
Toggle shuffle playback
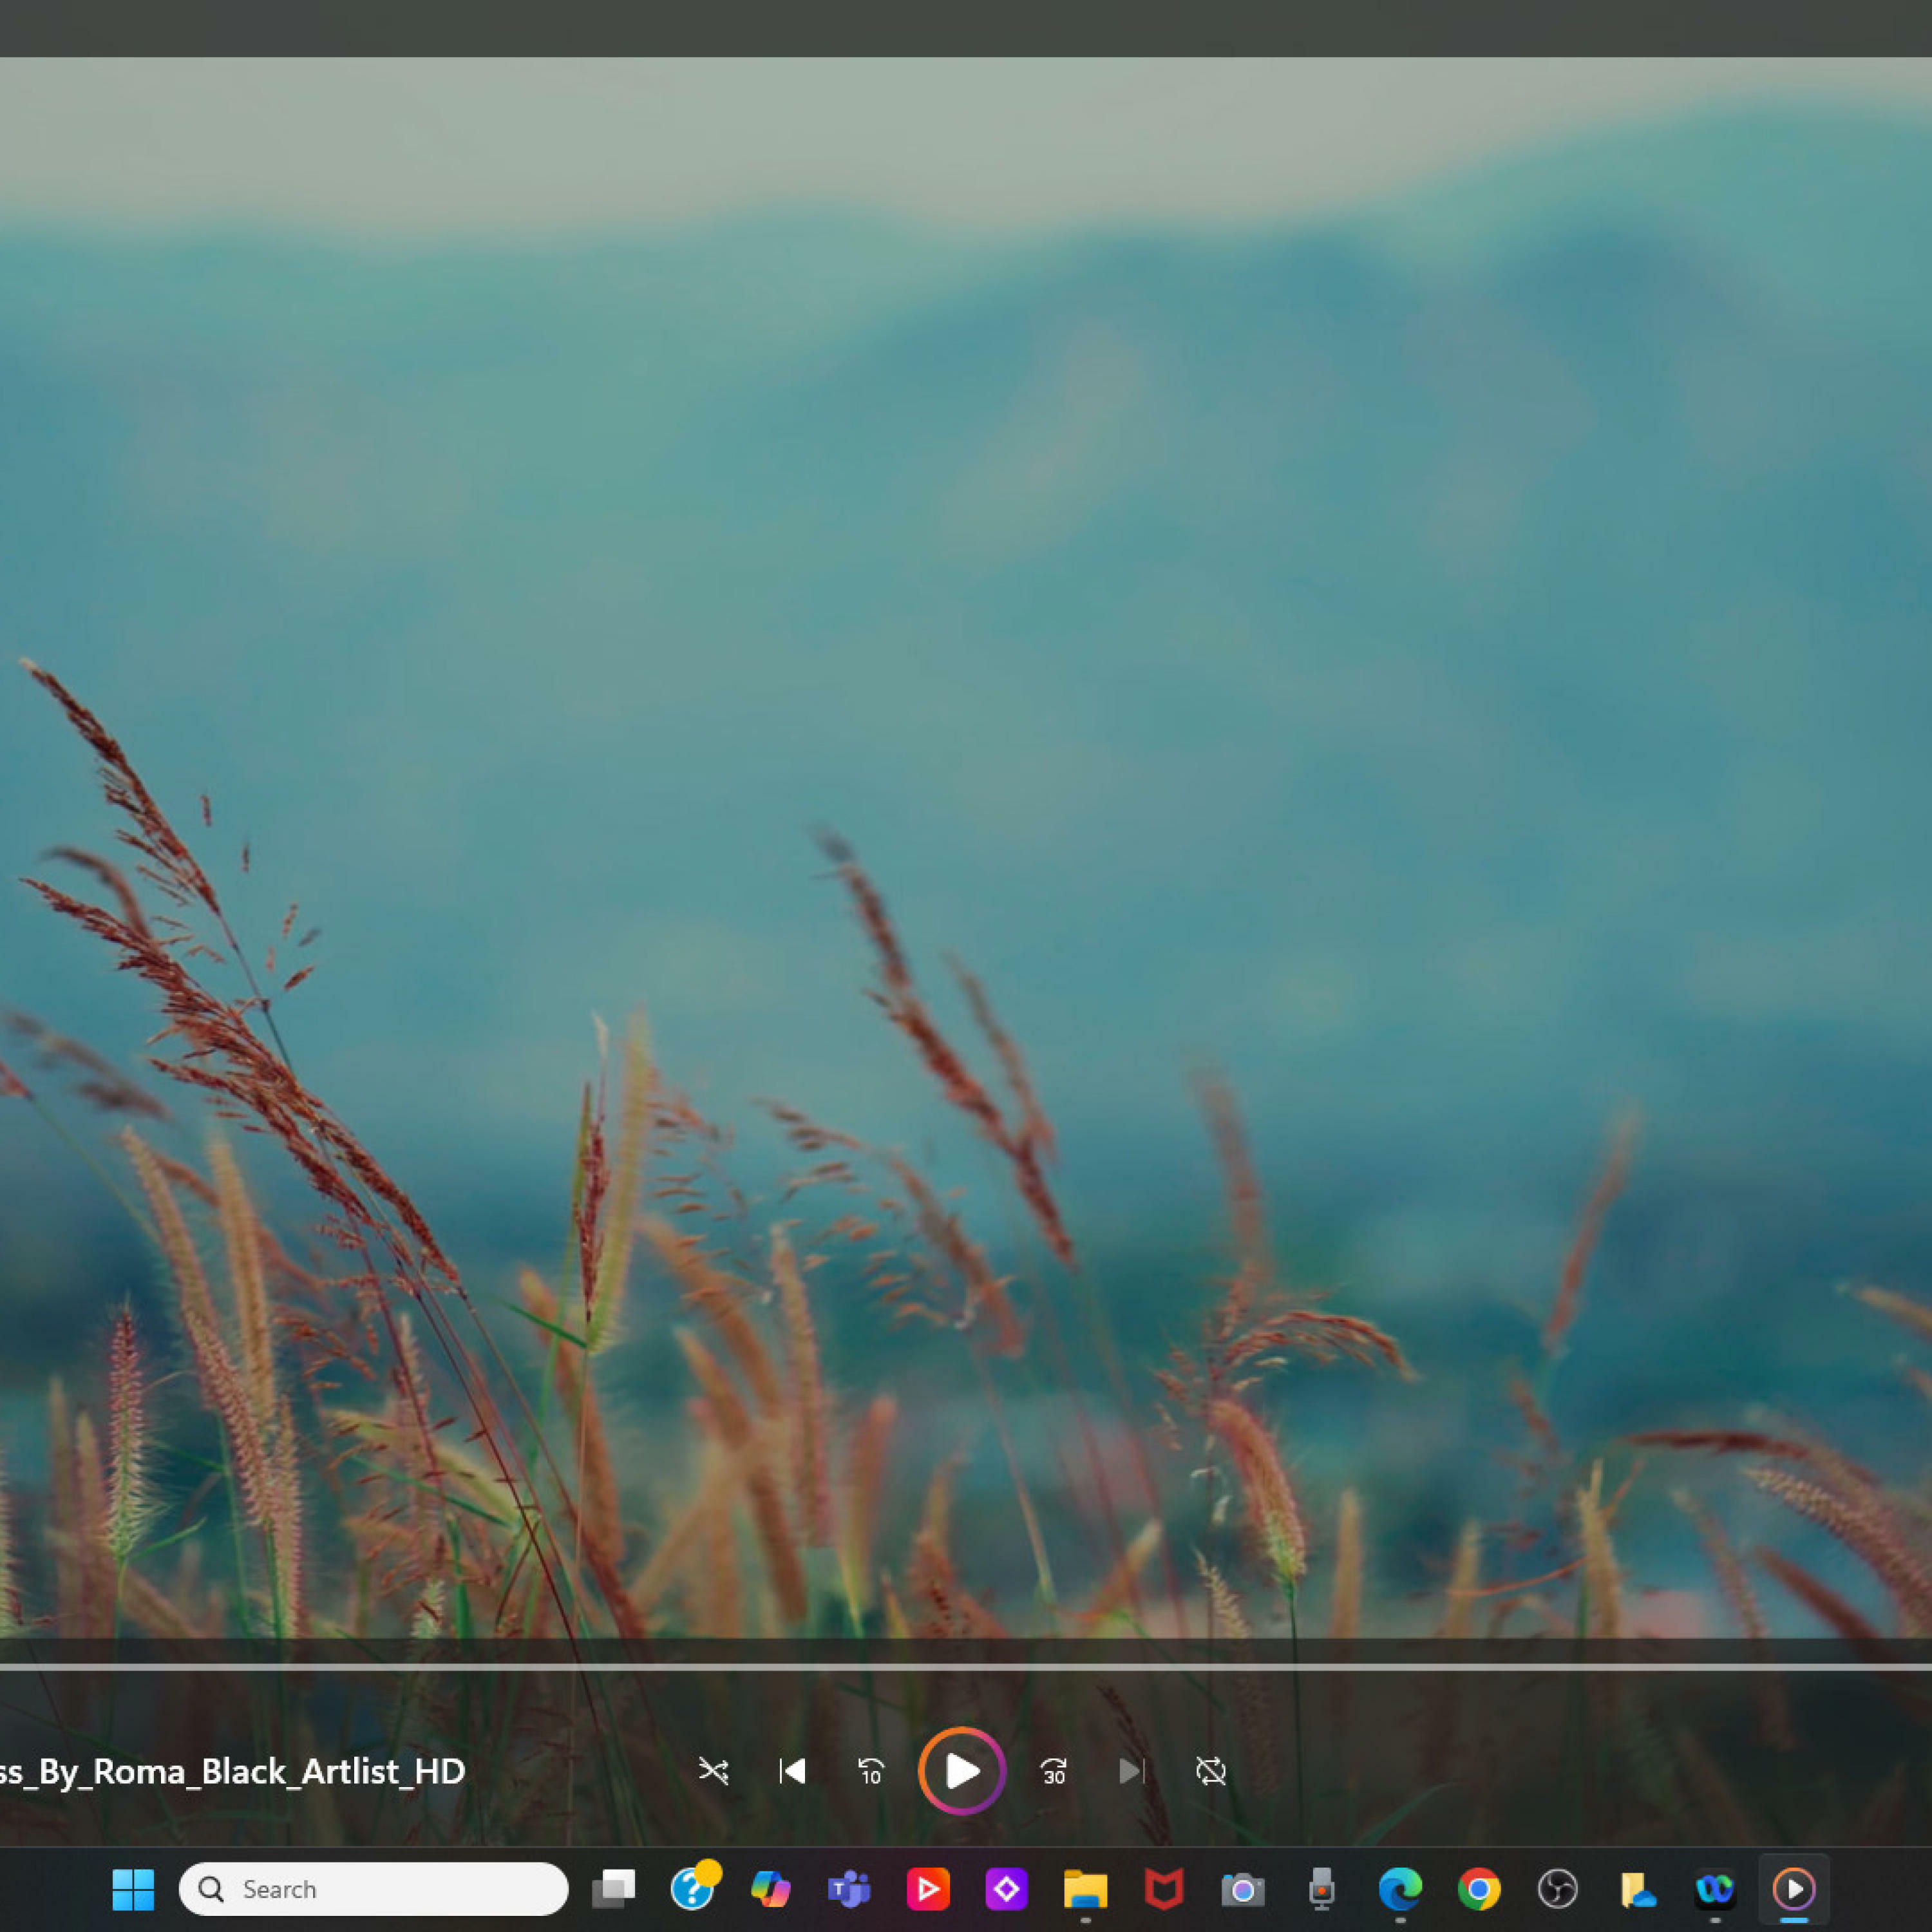click(x=713, y=1771)
